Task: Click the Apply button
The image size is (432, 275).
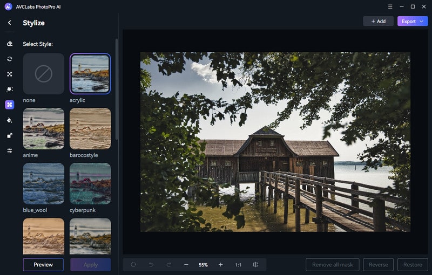Action: click(x=91, y=265)
